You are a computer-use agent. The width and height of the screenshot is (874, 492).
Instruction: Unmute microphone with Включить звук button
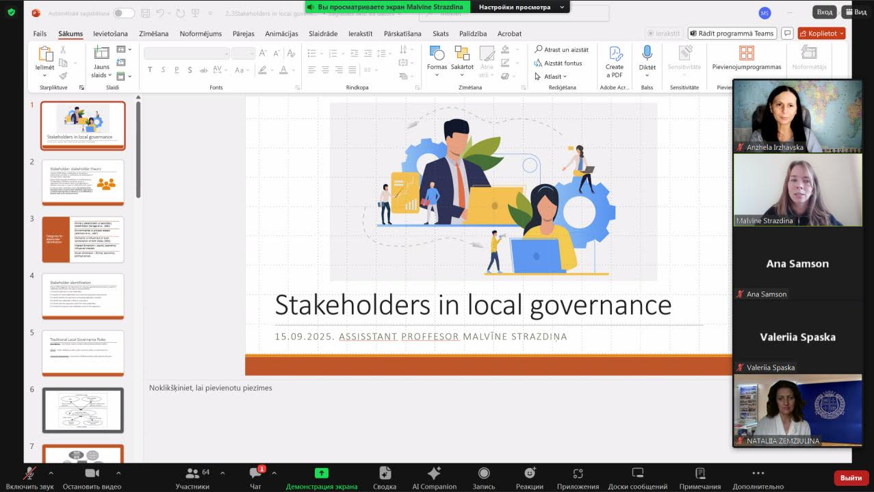(x=29, y=477)
